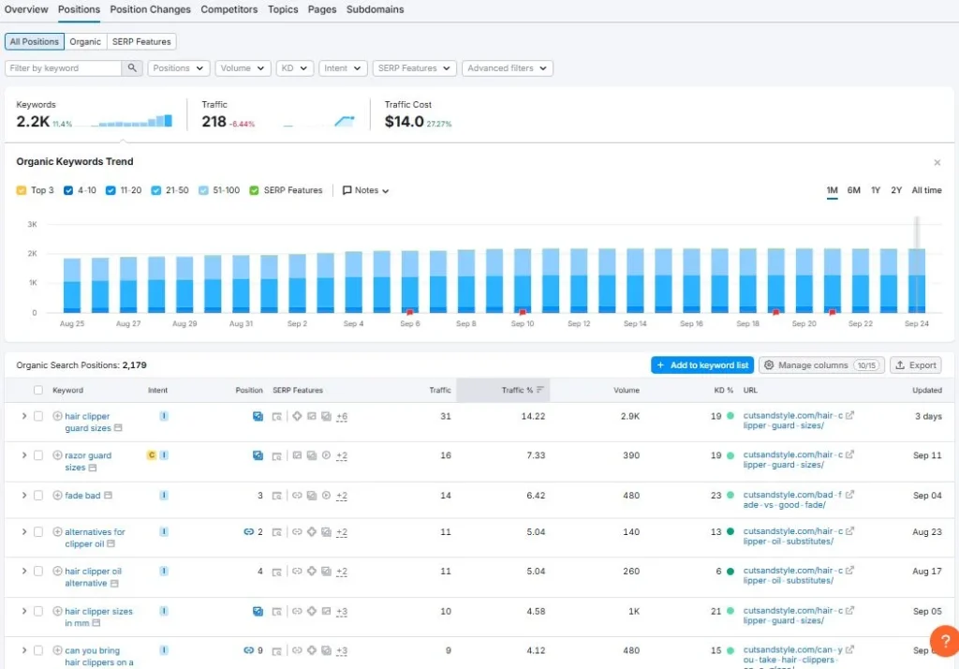Open external link icon for fade bad URL
Image resolution: width=959 pixels, height=669 pixels.
click(x=849, y=495)
